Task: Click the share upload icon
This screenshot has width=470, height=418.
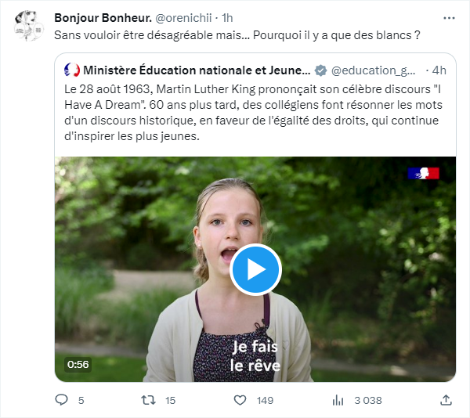Action: tap(446, 400)
